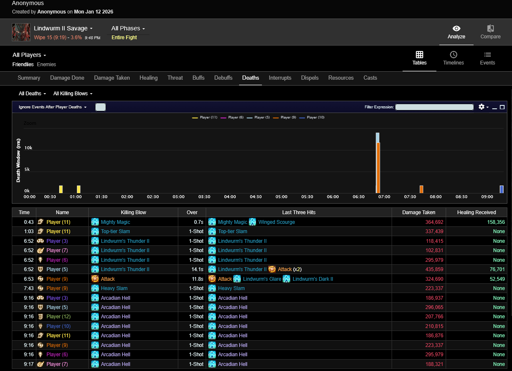Open the Top-tier Slam killing blow link
Viewport: 512px width, 371px height.
pyautogui.click(x=115, y=231)
